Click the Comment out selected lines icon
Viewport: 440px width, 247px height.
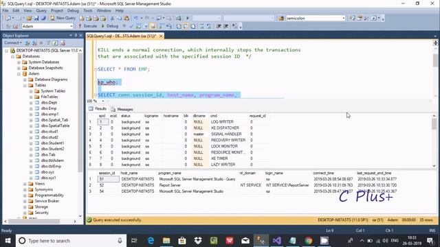(x=201, y=26)
